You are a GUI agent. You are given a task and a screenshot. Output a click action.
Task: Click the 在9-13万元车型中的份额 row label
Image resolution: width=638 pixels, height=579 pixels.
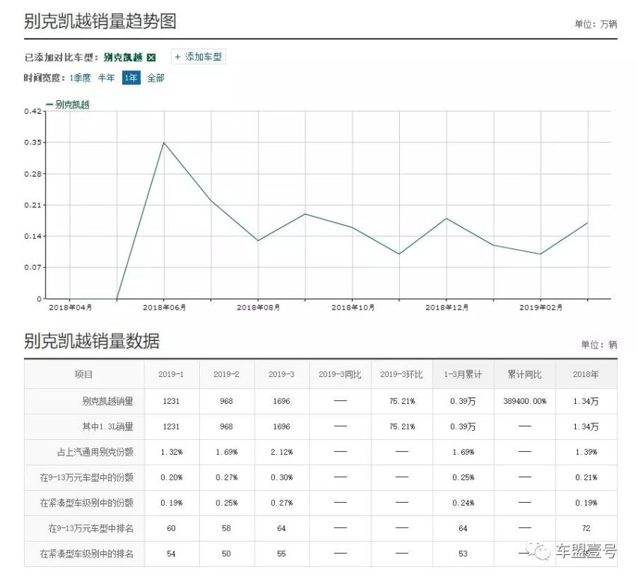pos(87,477)
